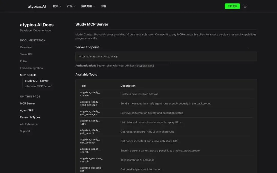Open the Overview documentation page
The image size is (277, 173).
(26, 47)
